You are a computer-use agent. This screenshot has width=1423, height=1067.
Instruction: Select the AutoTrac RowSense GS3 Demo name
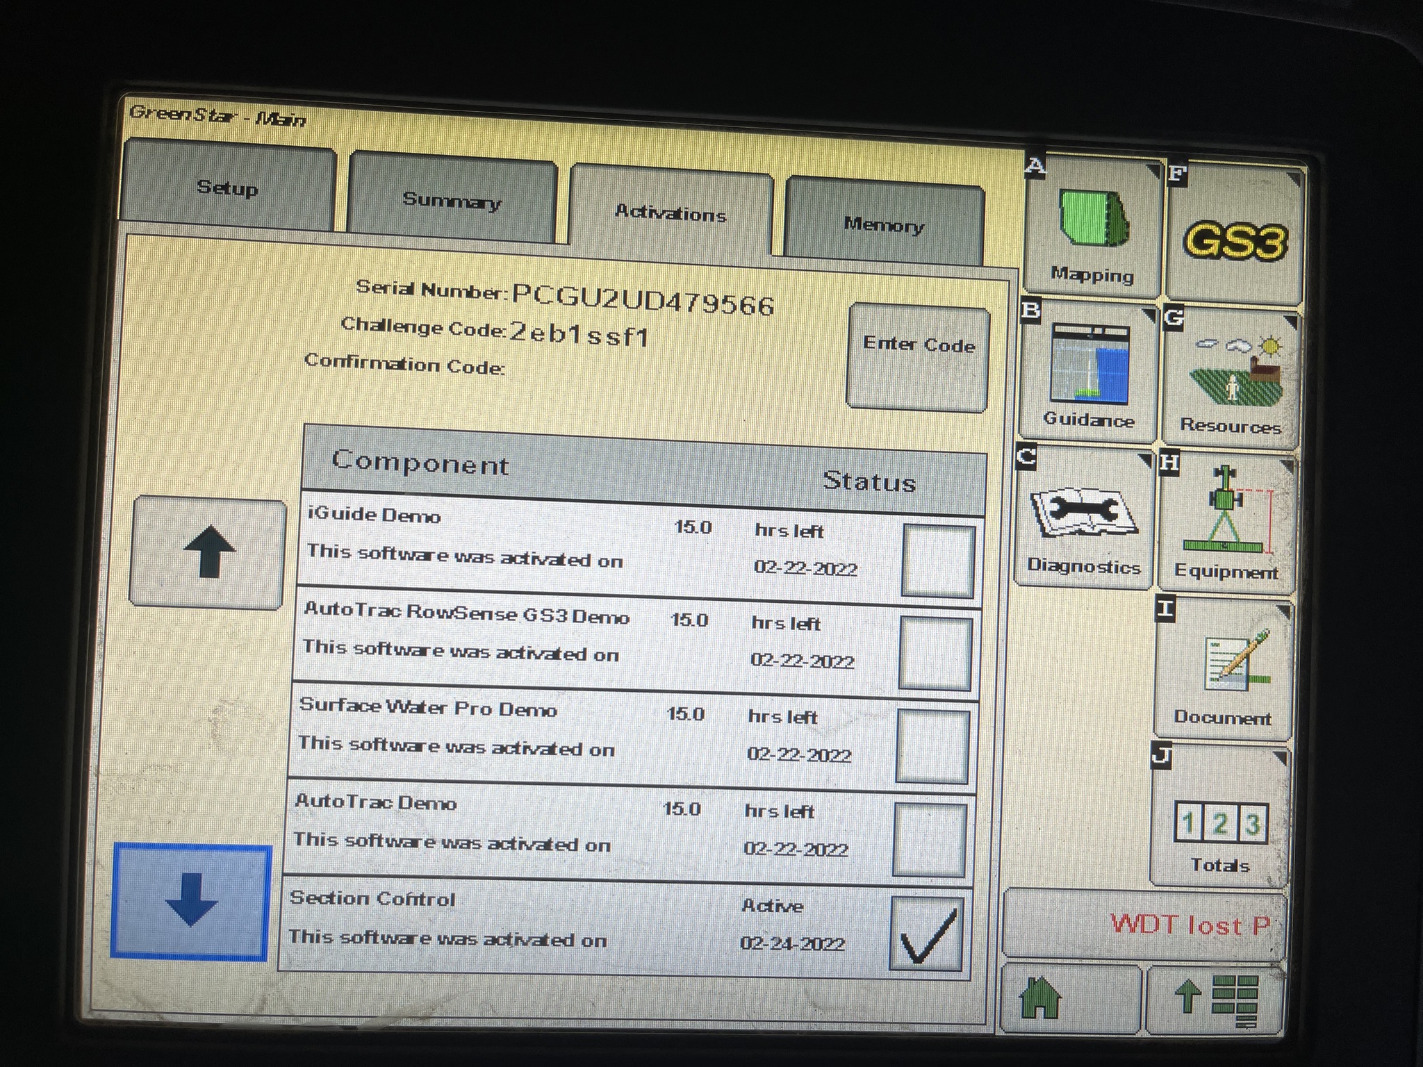click(467, 613)
